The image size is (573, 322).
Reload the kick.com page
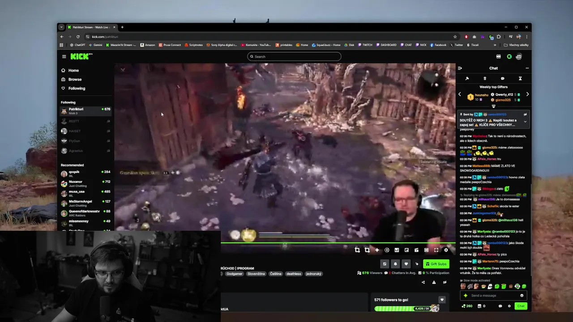click(x=78, y=37)
